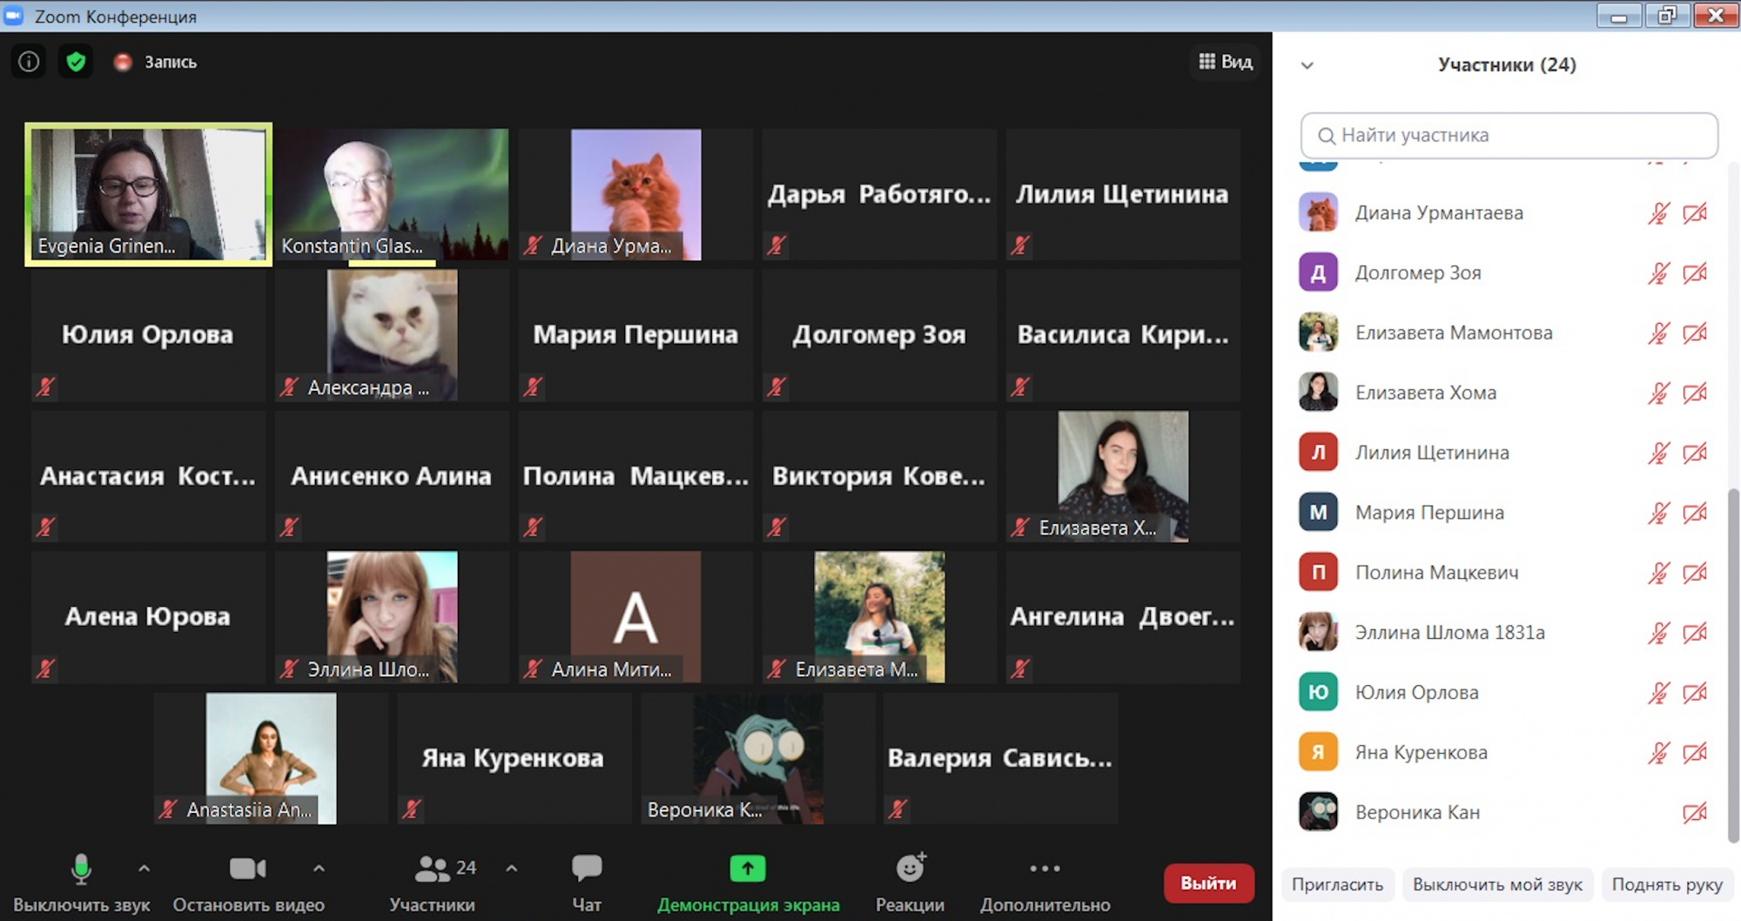The width and height of the screenshot is (1741, 921).
Task: Click the green encryption shield icon
Action: point(76,62)
